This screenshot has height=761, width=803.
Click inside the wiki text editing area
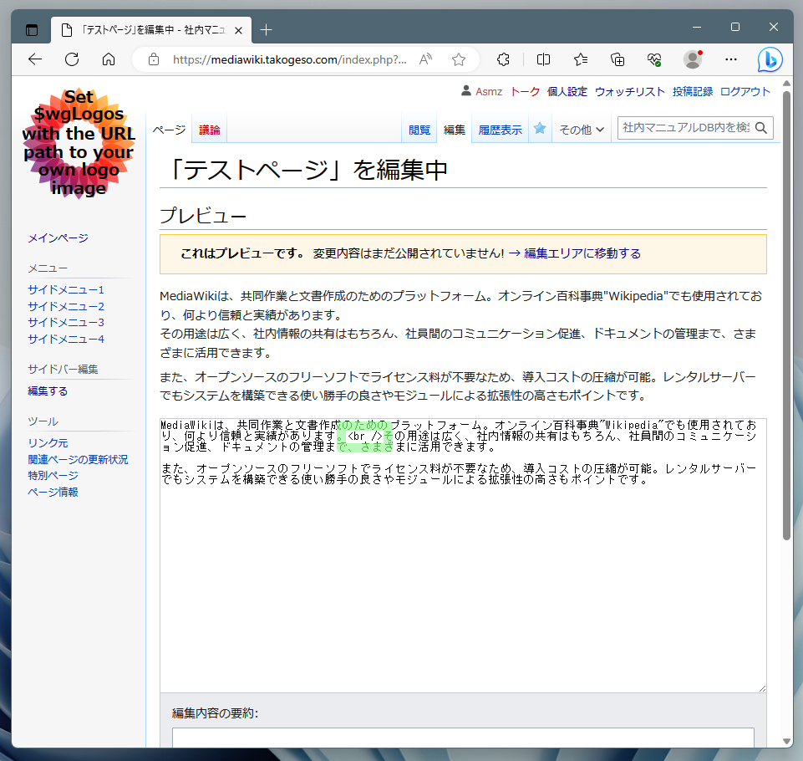click(462, 585)
